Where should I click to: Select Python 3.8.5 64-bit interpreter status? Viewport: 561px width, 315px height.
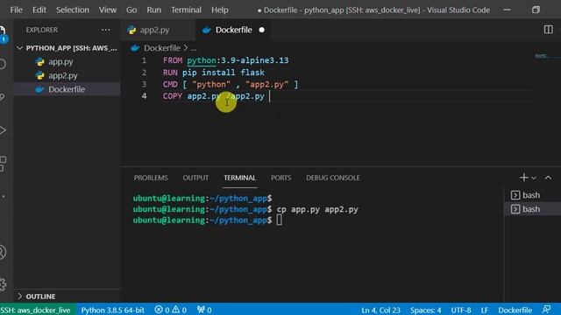(113, 310)
